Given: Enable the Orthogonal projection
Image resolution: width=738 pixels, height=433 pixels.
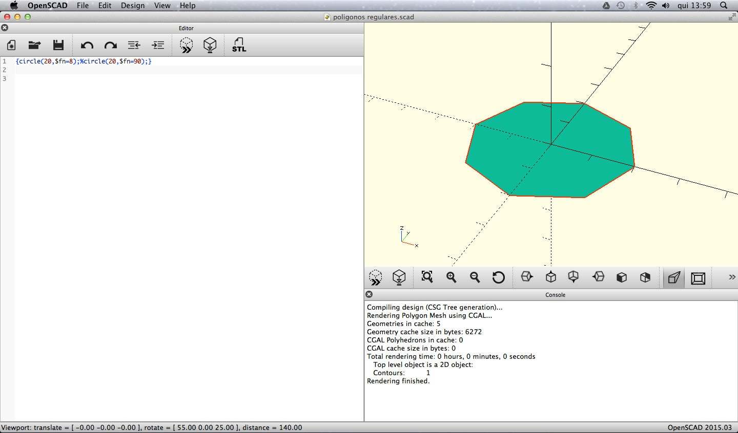Looking at the screenshot, I should pos(698,277).
